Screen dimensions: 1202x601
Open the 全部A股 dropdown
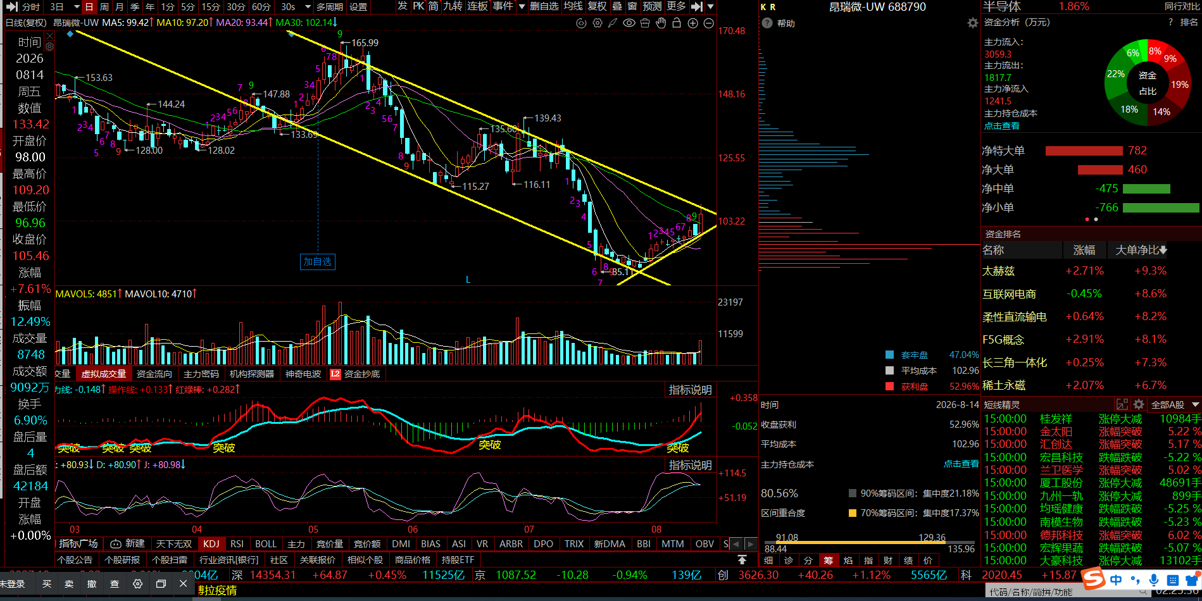(x=1175, y=404)
